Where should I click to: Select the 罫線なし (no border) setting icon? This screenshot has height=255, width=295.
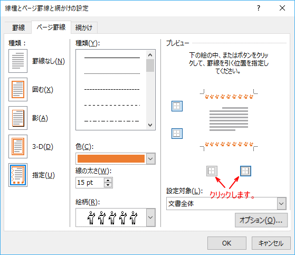pos(18,61)
